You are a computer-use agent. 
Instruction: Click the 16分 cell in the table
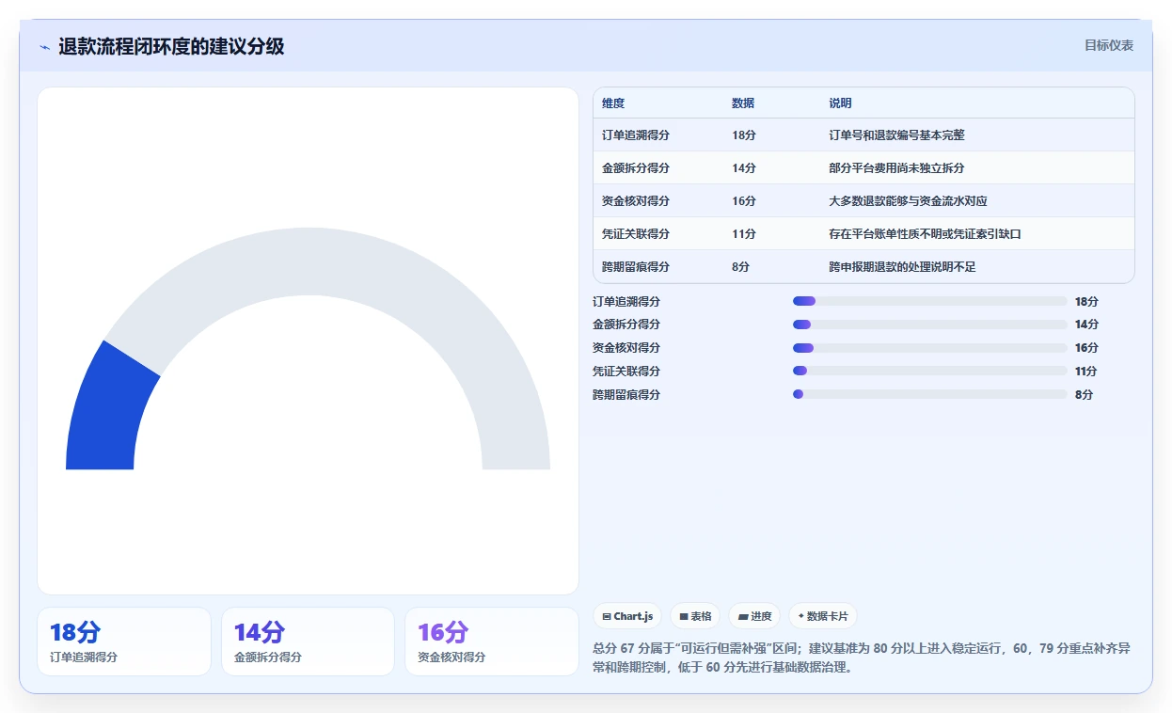744,201
